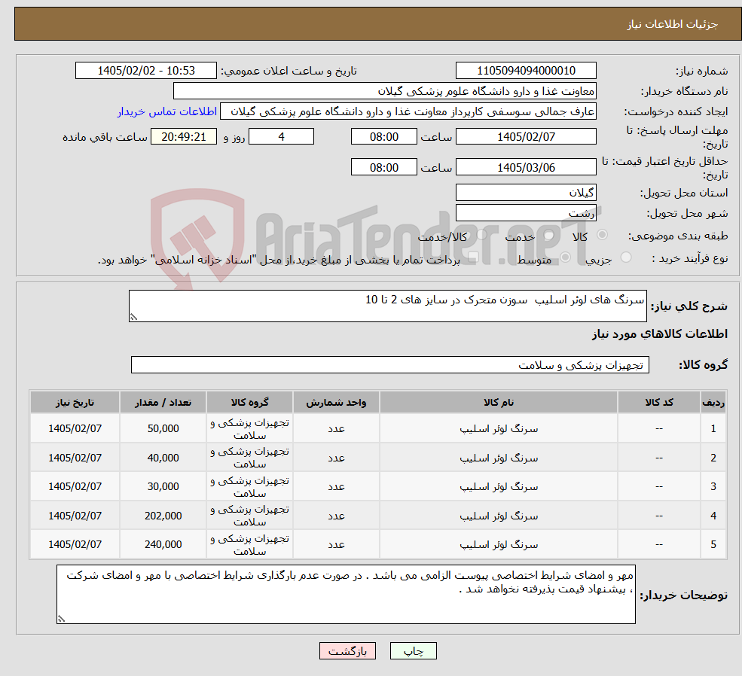Click the delivery province field گیلان
Image resolution: width=742 pixels, height=676 pixels.
pos(526,193)
